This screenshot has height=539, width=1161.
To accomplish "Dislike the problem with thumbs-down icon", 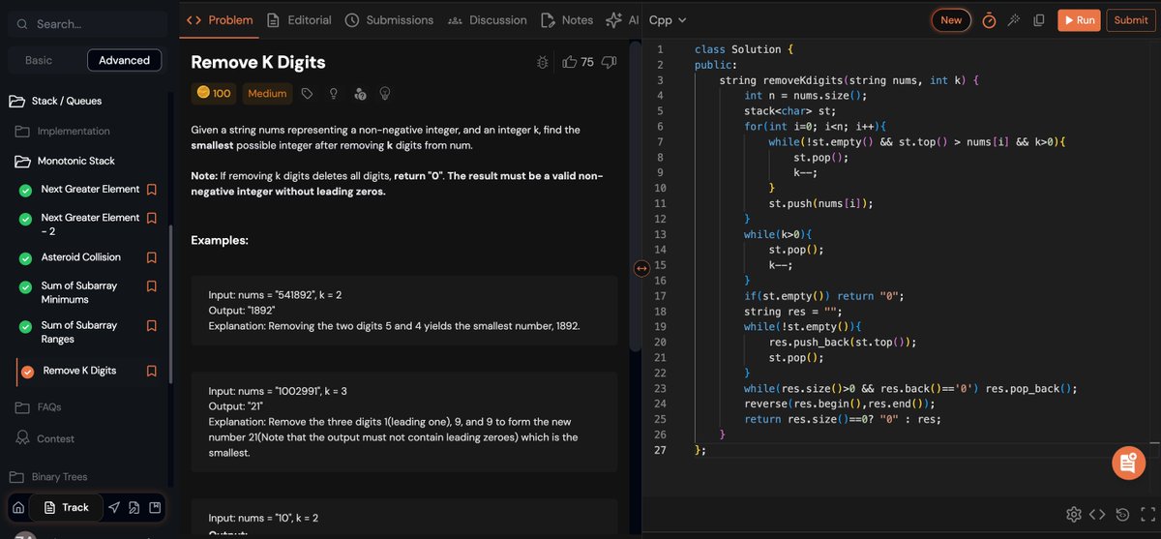I will [610, 62].
